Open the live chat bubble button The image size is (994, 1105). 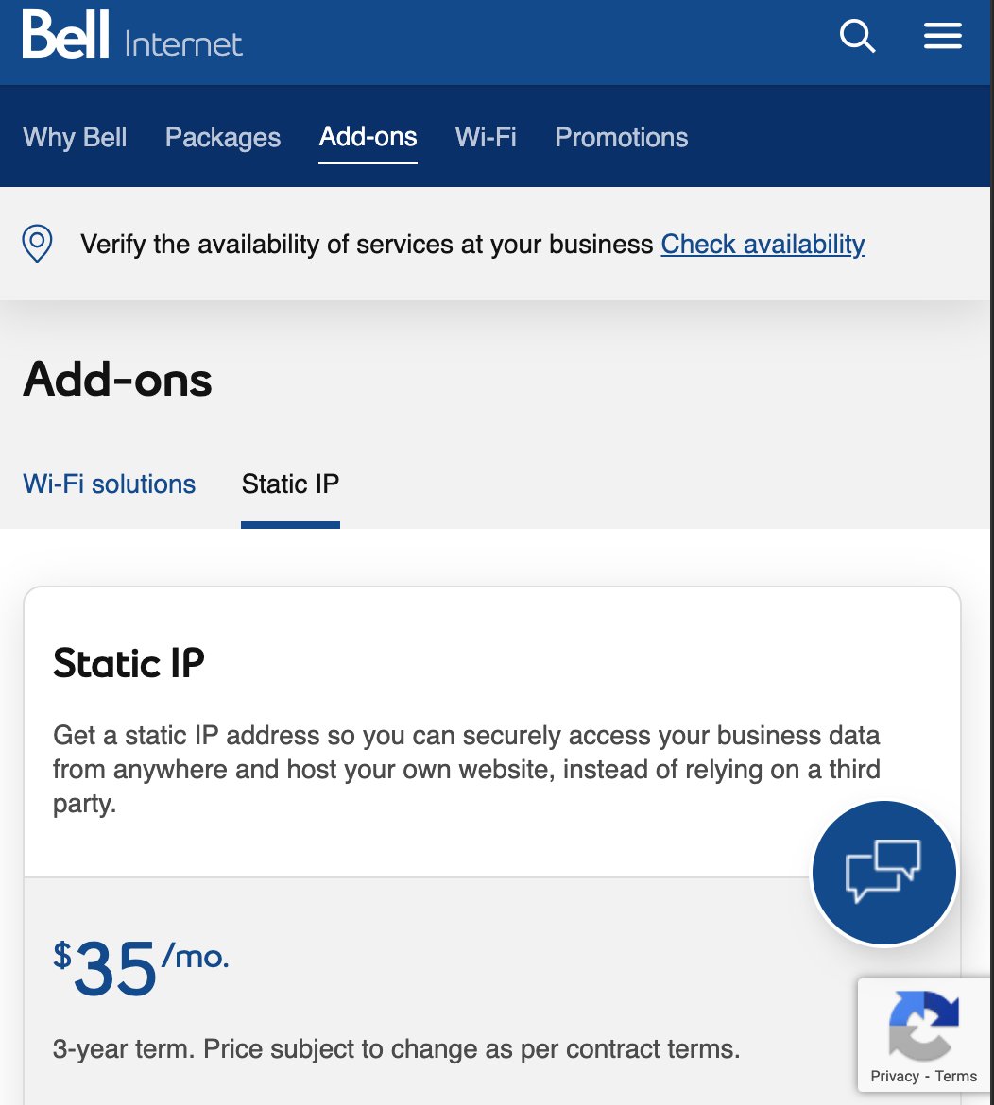(x=884, y=873)
